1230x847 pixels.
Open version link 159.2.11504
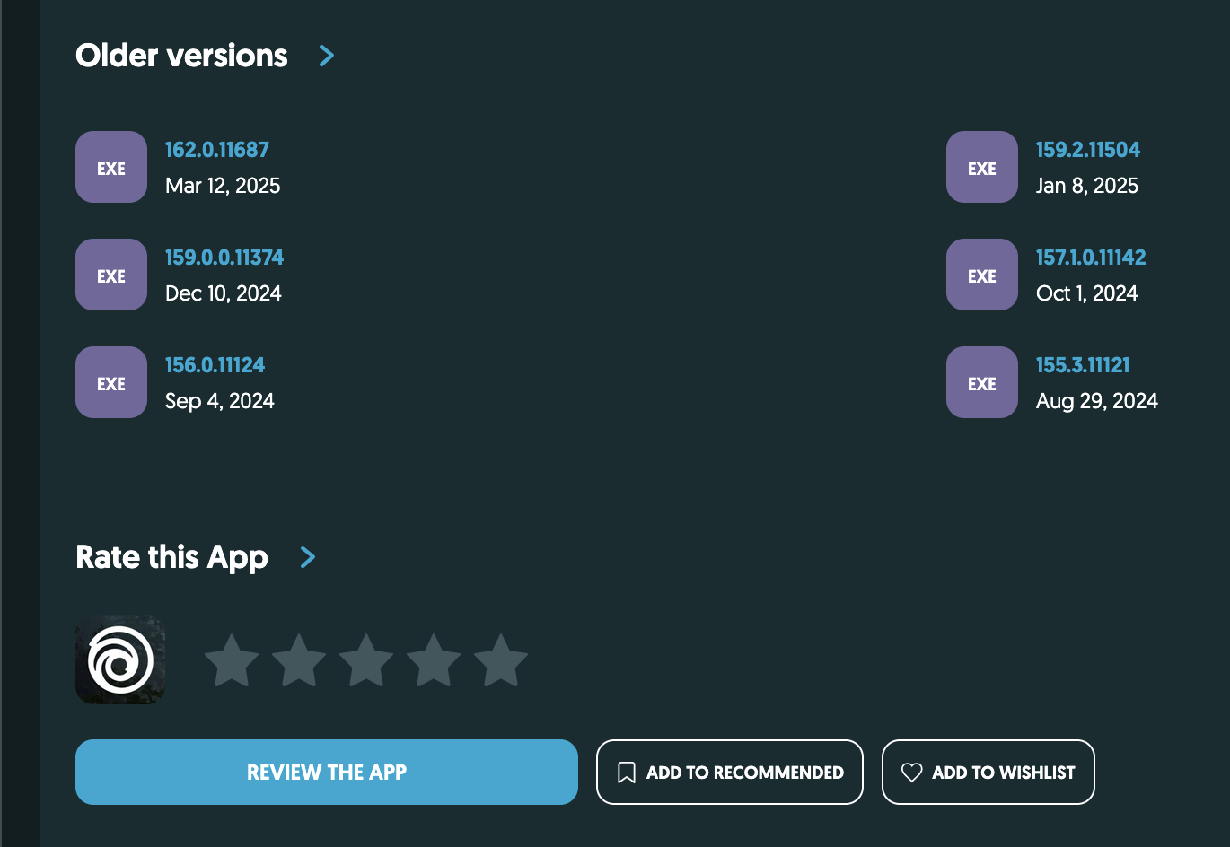(1087, 150)
